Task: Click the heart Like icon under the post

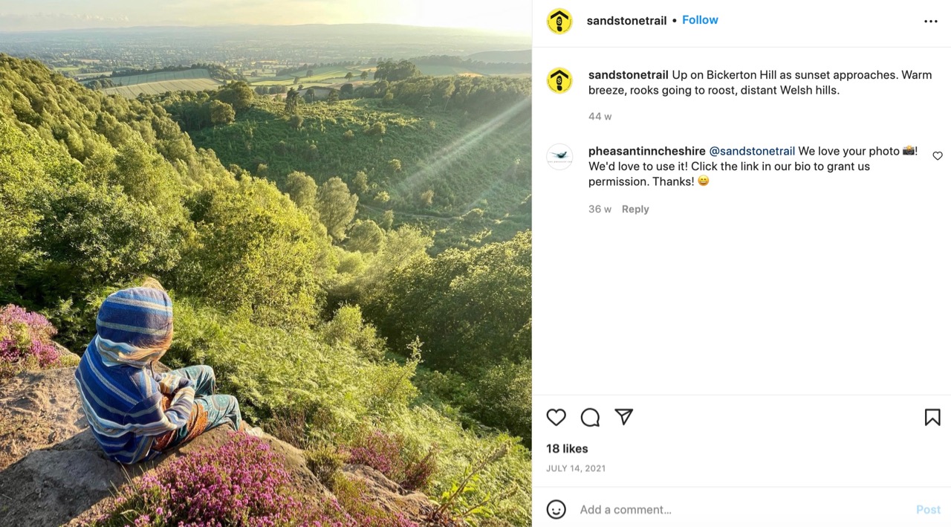Action: pyautogui.click(x=556, y=418)
